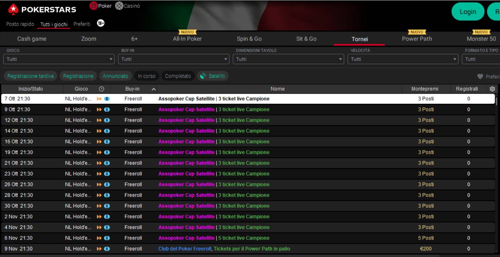Click the 18+ age restriction icon
The height and width of the screenshot is (257, 500).
click(101, 24)
